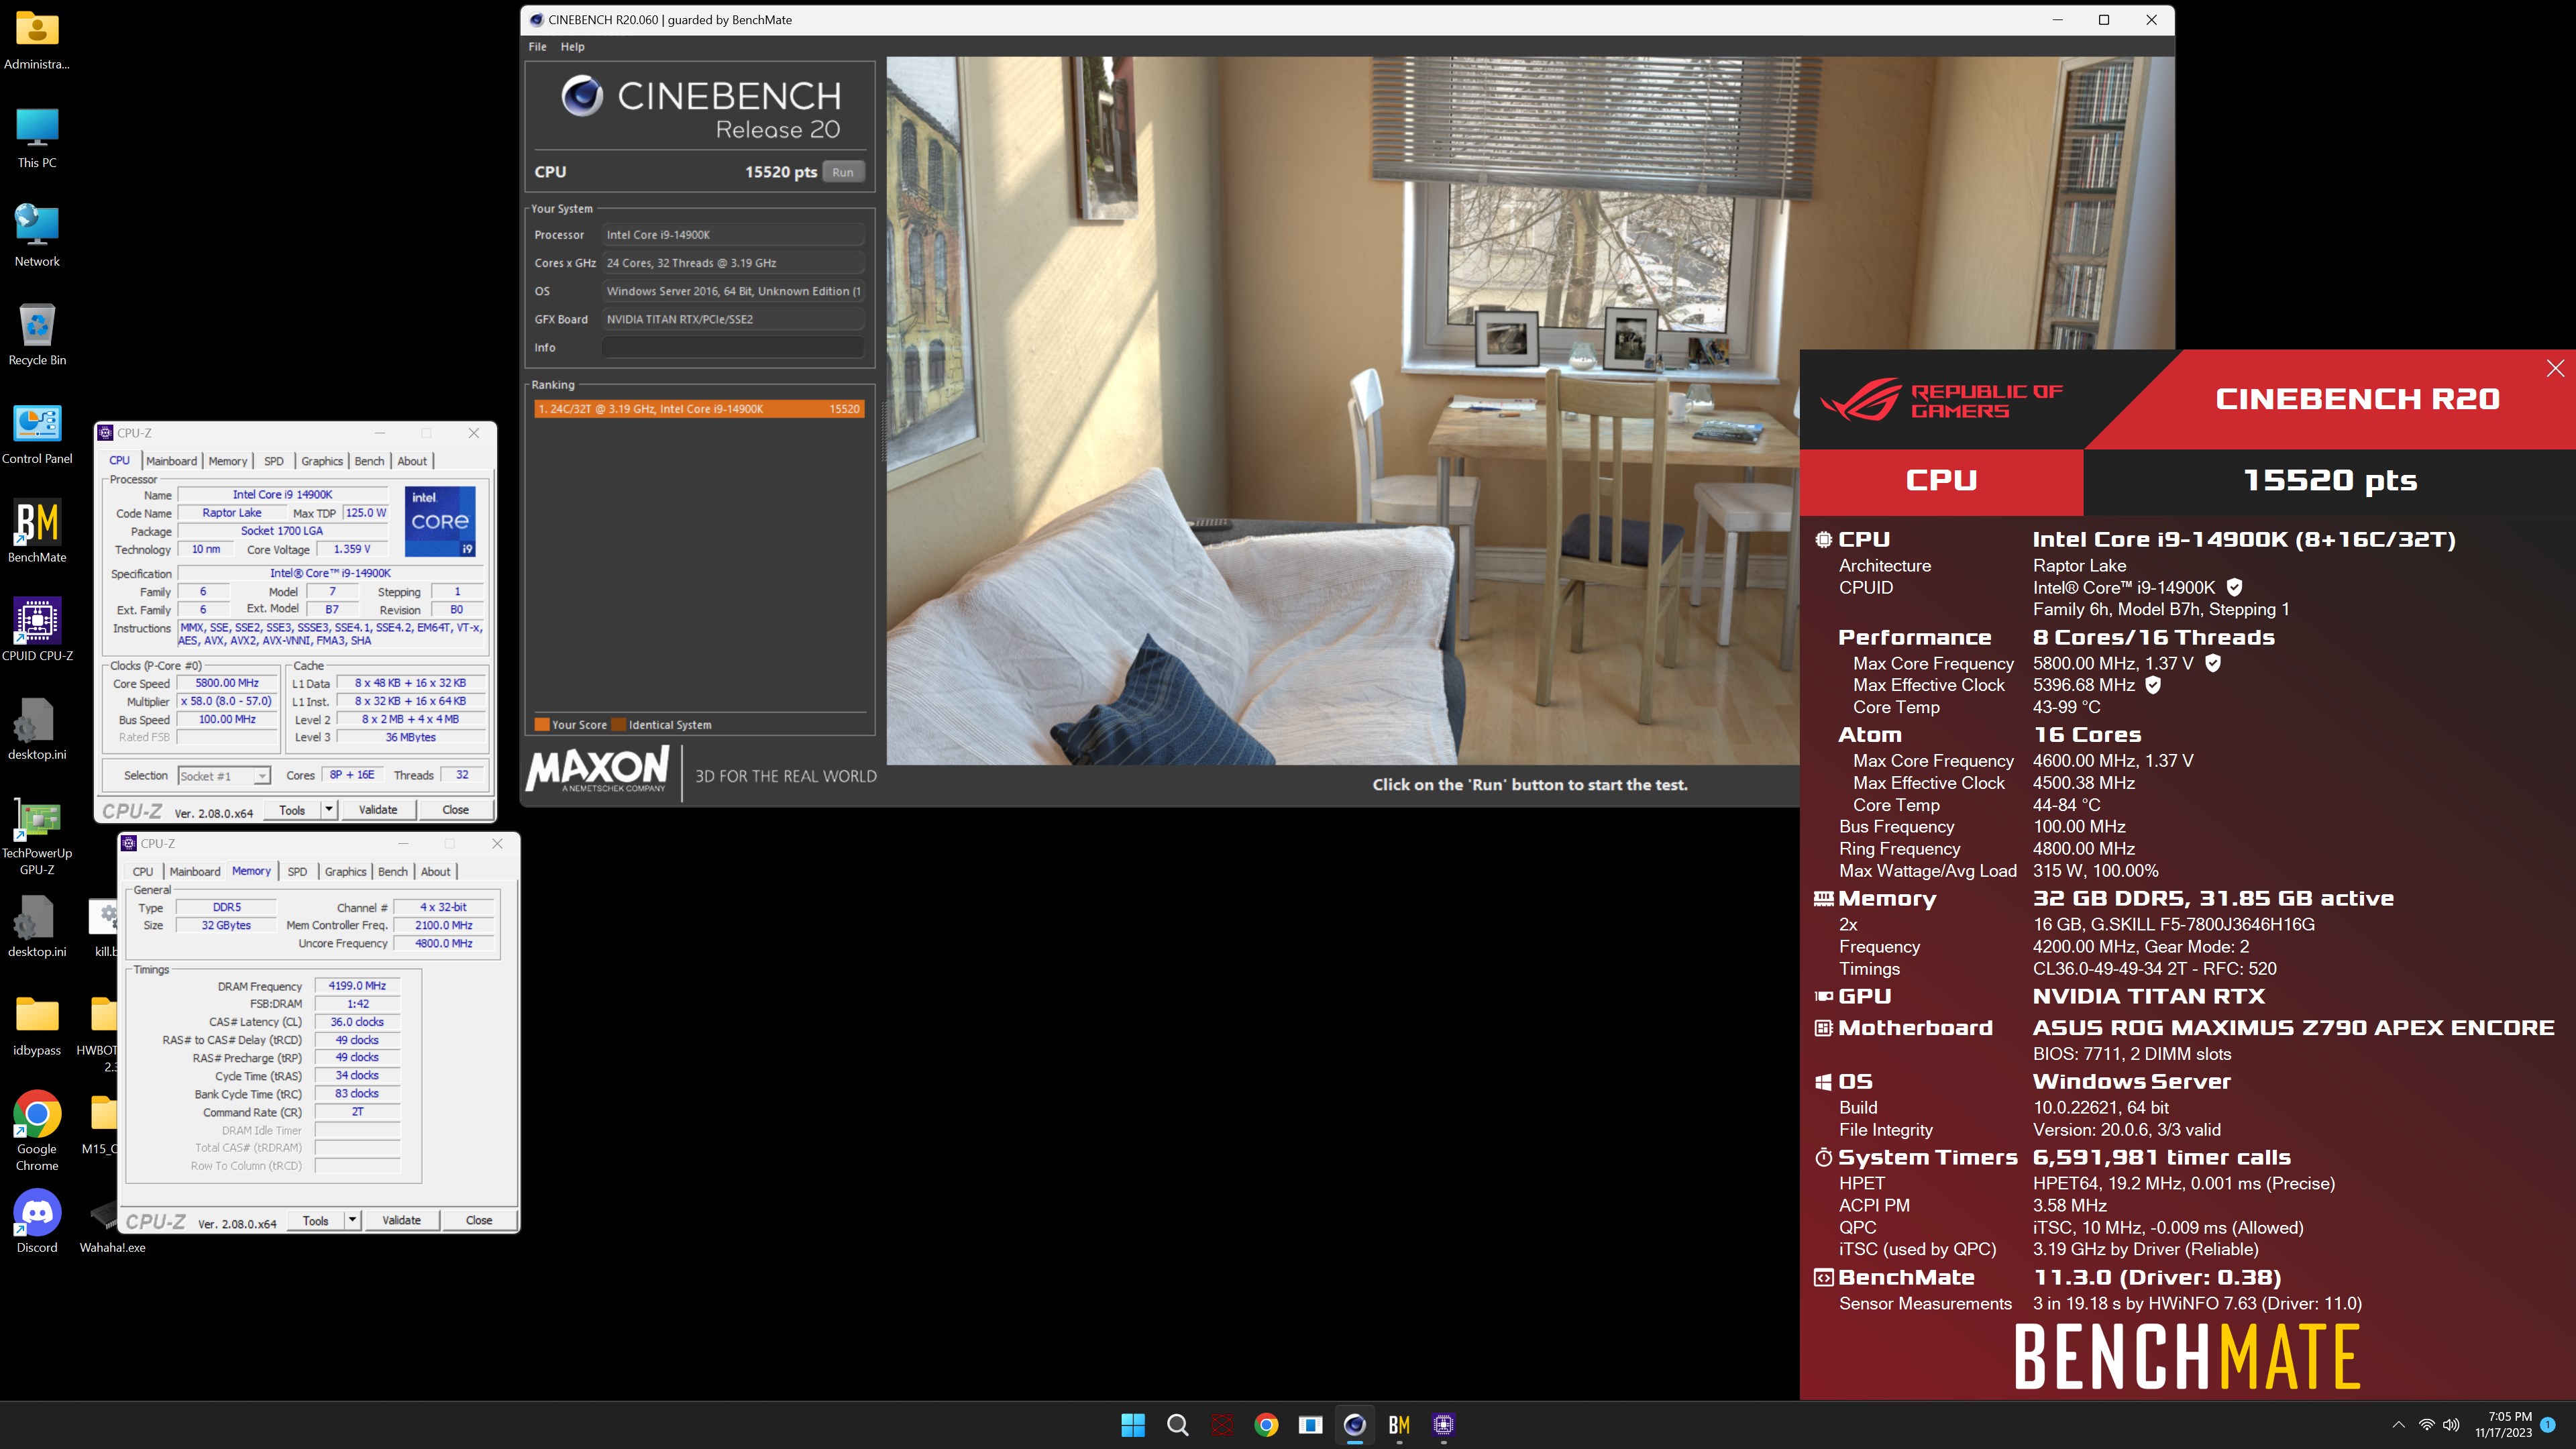Switch to CPU tab in lower CPU-Z
2576x1449 pixels.
click(143, 872)
